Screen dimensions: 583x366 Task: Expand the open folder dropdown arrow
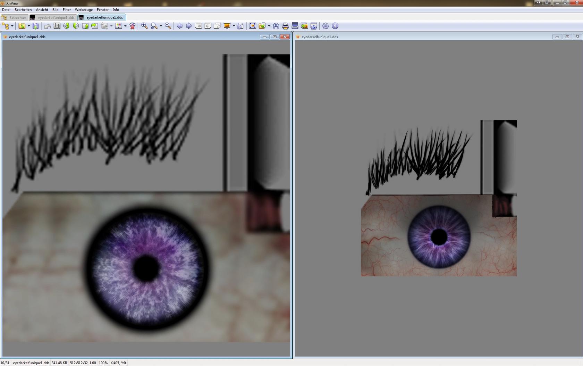pyautogui.click(x=28, y=26)
